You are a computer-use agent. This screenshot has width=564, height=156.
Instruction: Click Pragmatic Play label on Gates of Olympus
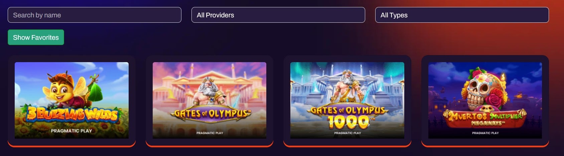[x=210, y=133]
